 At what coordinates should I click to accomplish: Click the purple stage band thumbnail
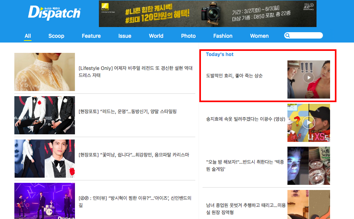(45, 201)
